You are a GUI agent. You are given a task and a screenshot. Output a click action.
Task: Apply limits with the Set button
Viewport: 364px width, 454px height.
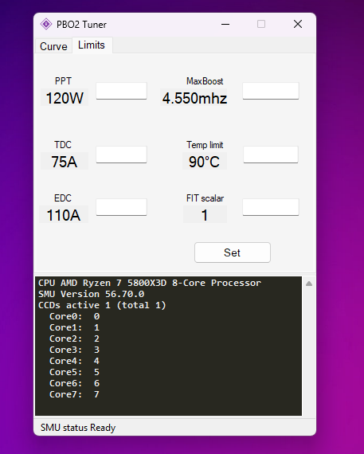(x=233, y=252)
